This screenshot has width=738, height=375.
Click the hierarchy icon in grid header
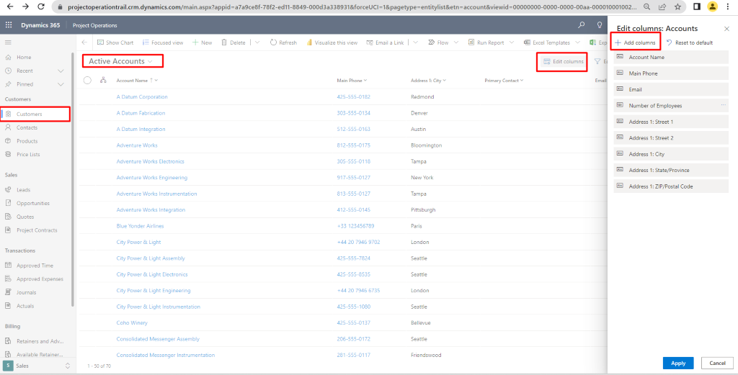(x=104, y=81)
